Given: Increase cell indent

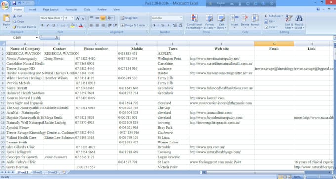Looking at the screenshot, I should pos(115,25).
